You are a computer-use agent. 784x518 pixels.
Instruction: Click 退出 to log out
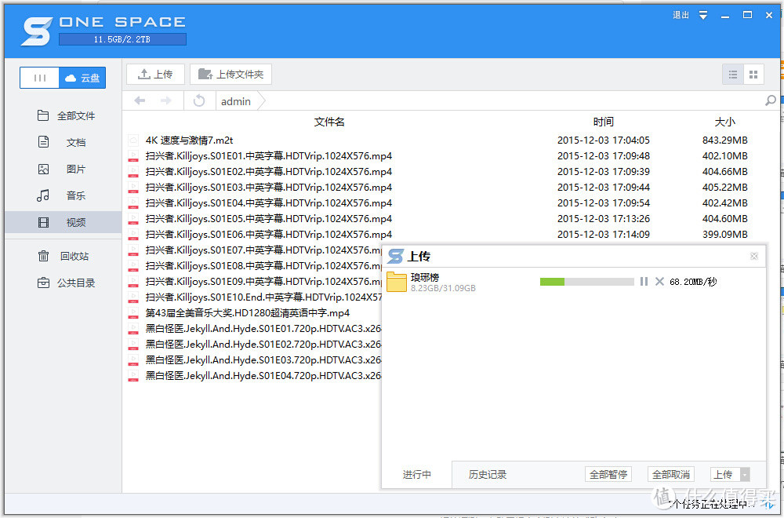(681, 15)
